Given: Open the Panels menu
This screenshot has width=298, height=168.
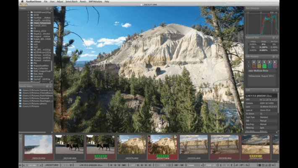Looking at the screenshot, I should point(83,2).
